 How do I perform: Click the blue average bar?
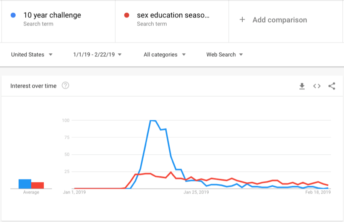tap(25, 184)
